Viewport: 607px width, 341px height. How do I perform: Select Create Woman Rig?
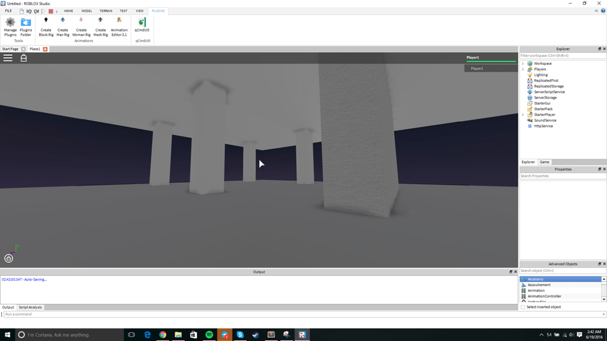point(82,25)
